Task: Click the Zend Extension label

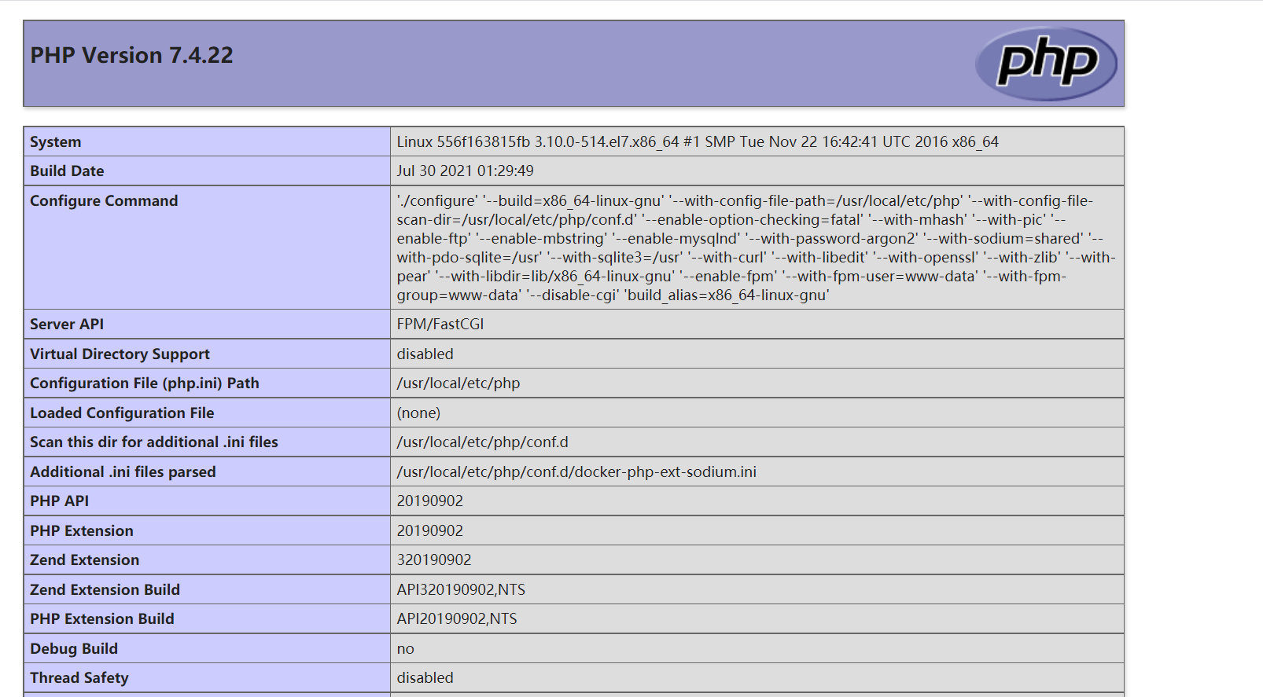Action: (85, 559)
